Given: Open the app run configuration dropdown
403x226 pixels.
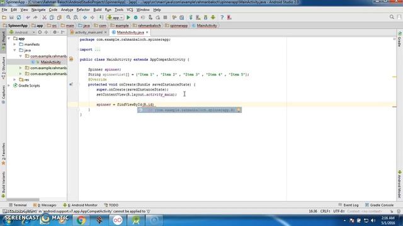Looking at the screenshot, I should 115,18.
